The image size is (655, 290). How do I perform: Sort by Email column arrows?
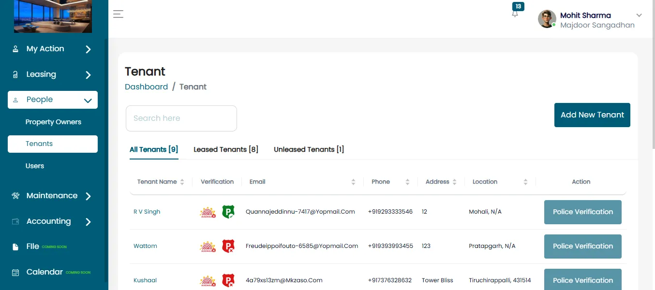click(x=353, y=182)
